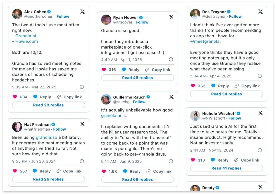
Task: Click the copy link icon on Nat Friedman's tweet
Action: click(x=59, y=171)
